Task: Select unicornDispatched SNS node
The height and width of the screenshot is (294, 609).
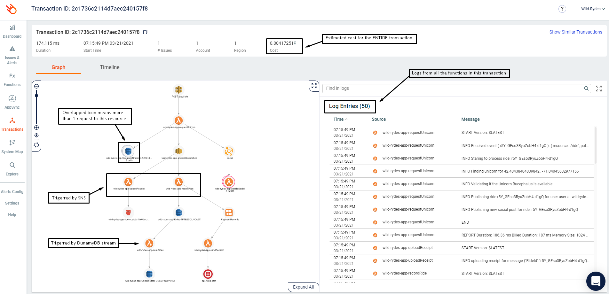Action: 178,151
